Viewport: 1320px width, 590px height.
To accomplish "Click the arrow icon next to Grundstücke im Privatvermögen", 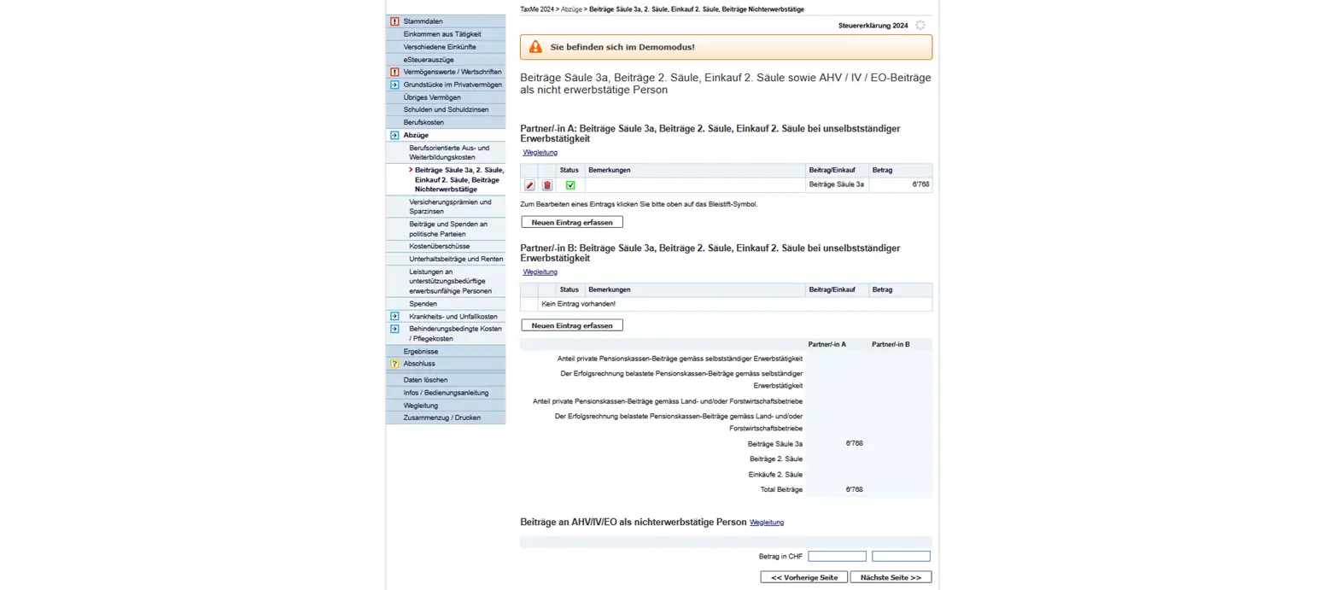I will point(393,85).
